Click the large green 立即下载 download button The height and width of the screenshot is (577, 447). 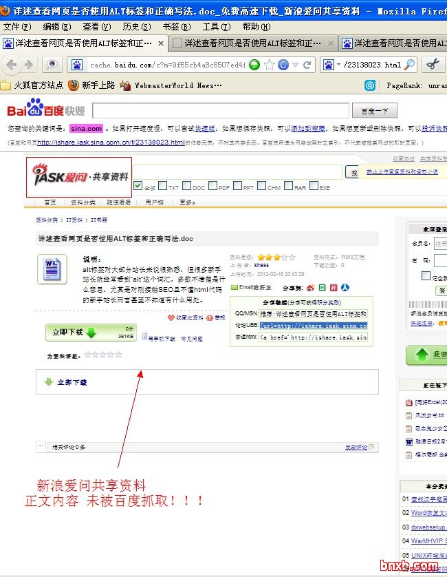point(74,333)
